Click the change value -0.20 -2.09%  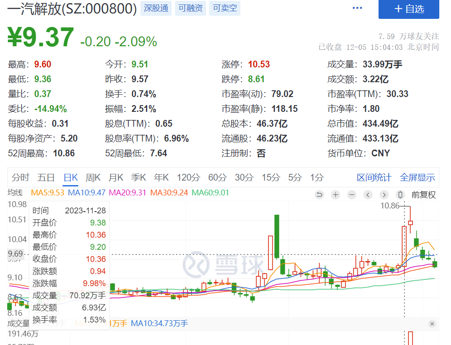coord(118,42)
